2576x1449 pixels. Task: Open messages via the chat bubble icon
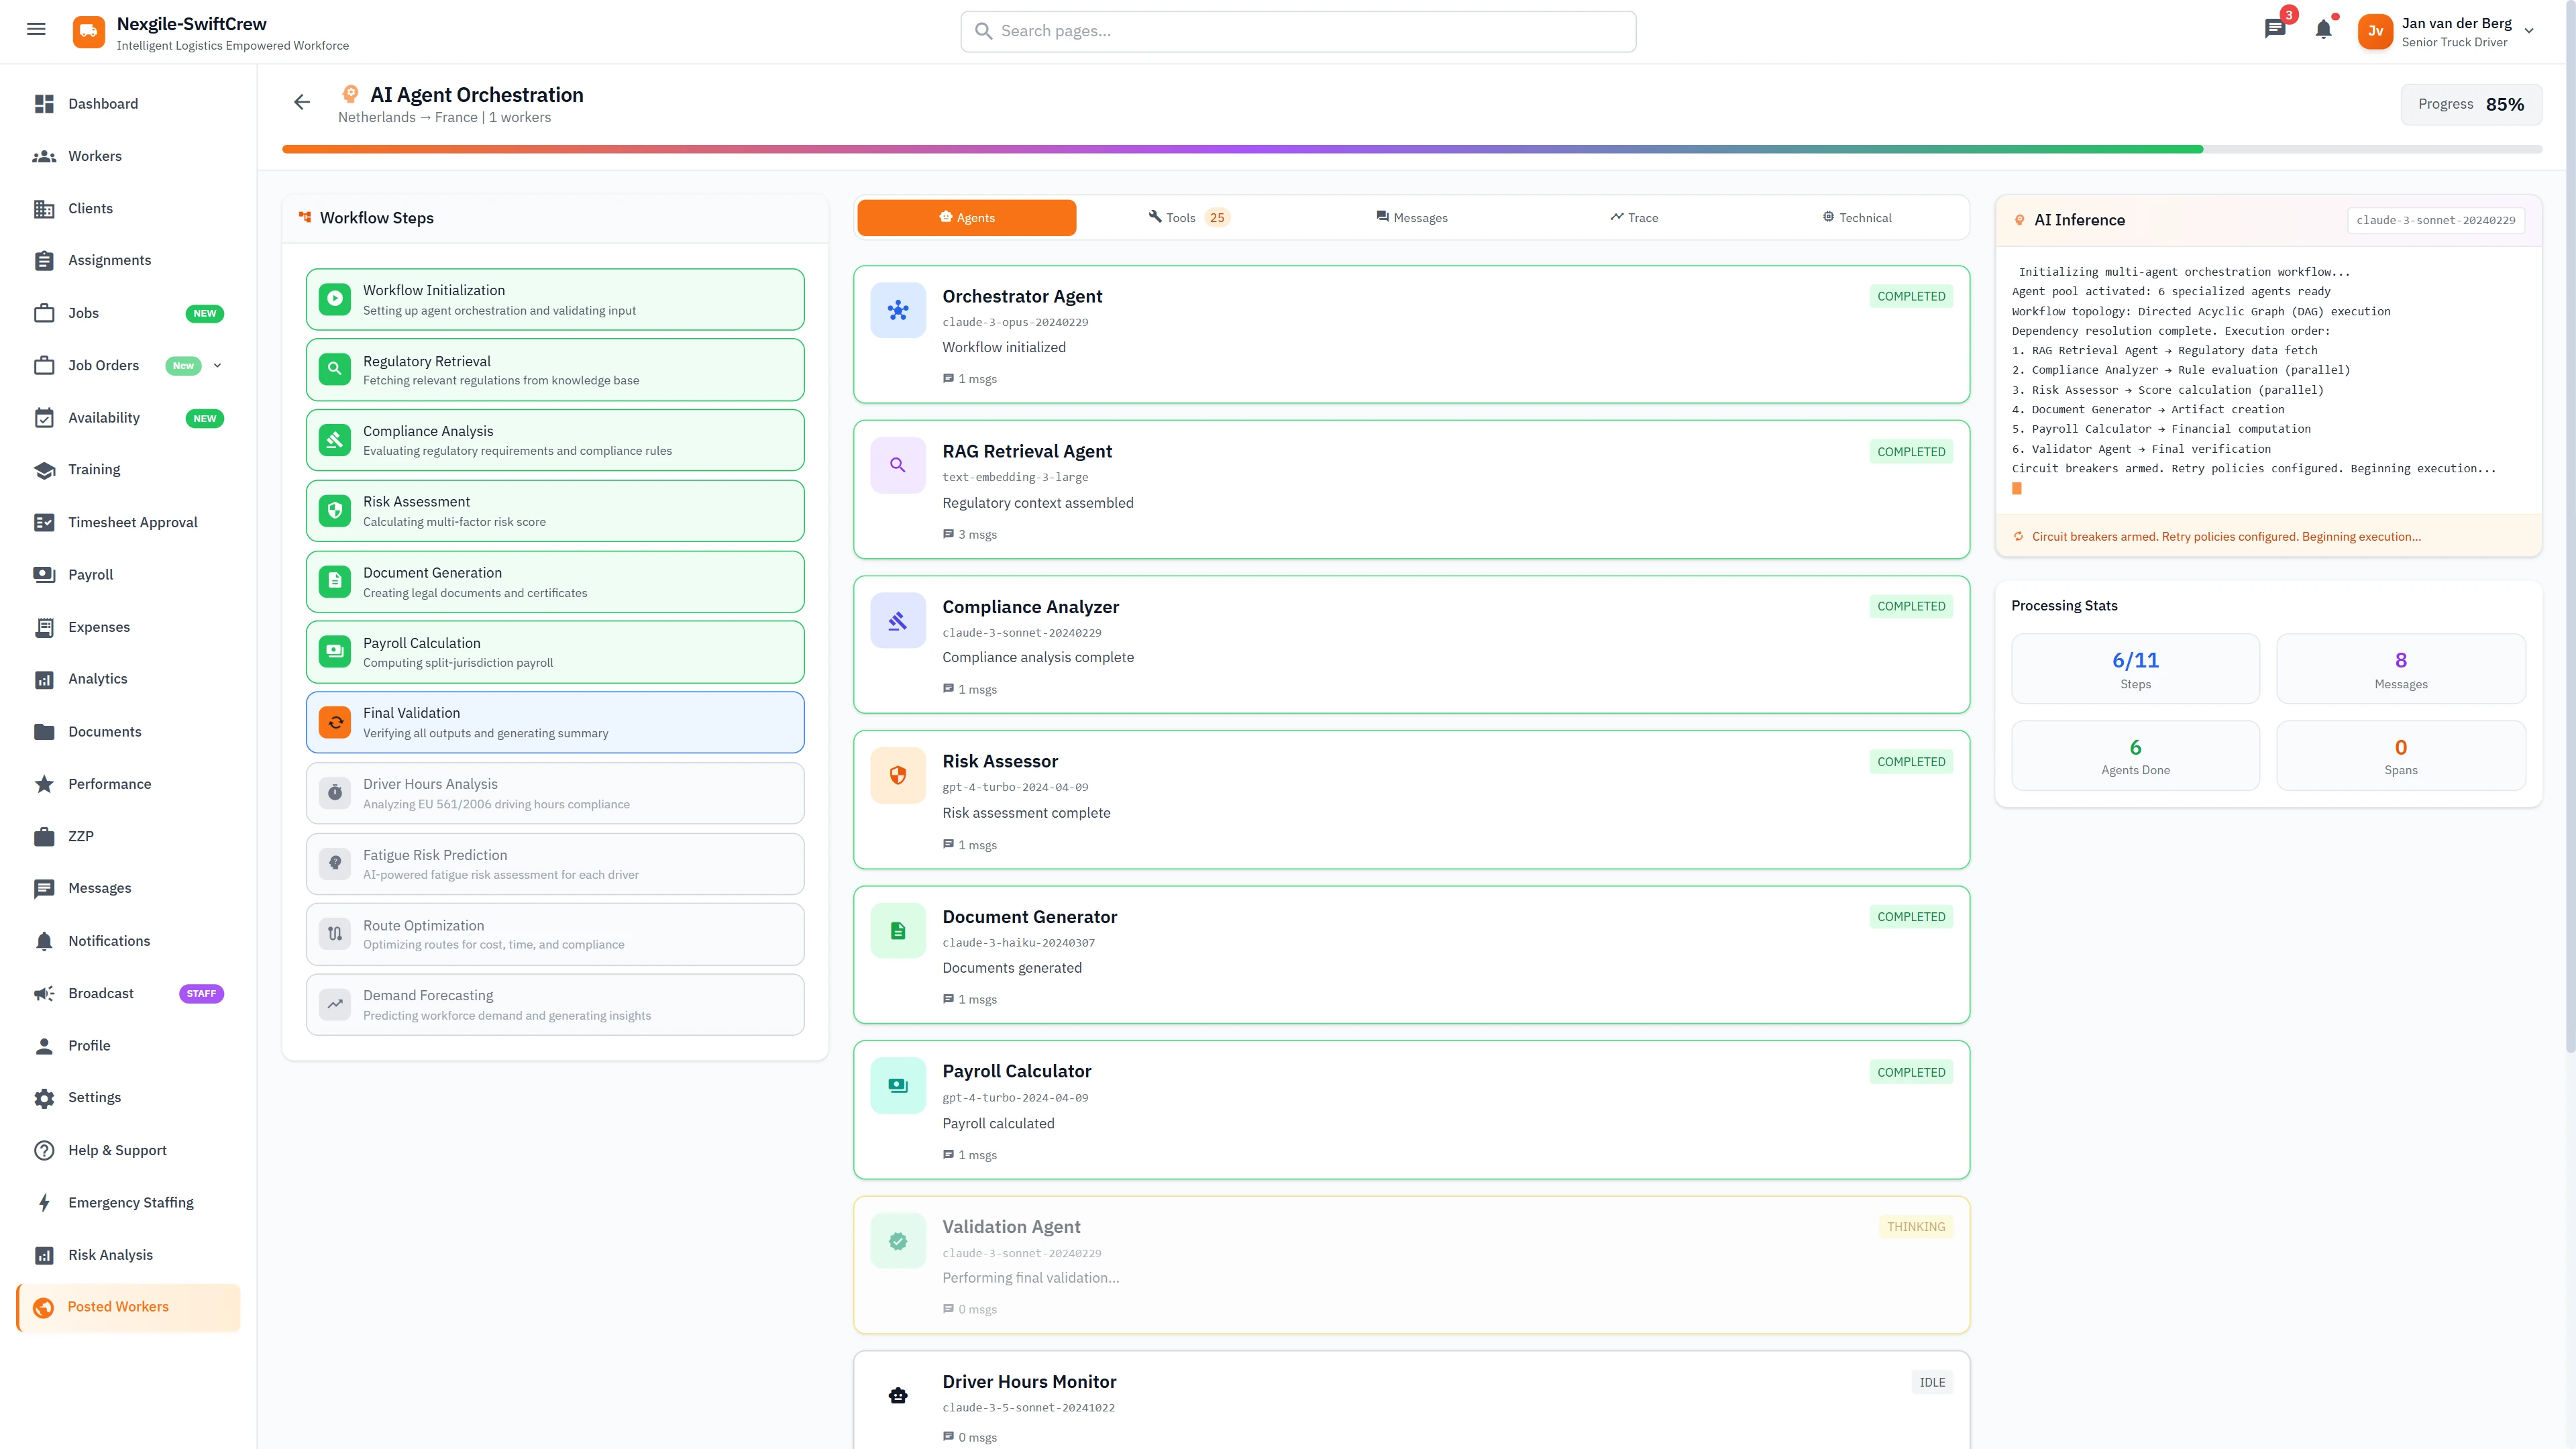click(2274, 30)
